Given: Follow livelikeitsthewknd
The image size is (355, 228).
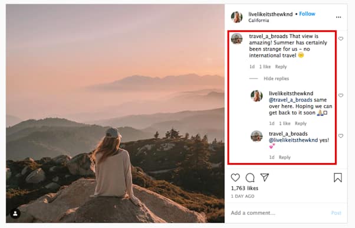Looking at the screenshot, I should (x=307, y=14).
